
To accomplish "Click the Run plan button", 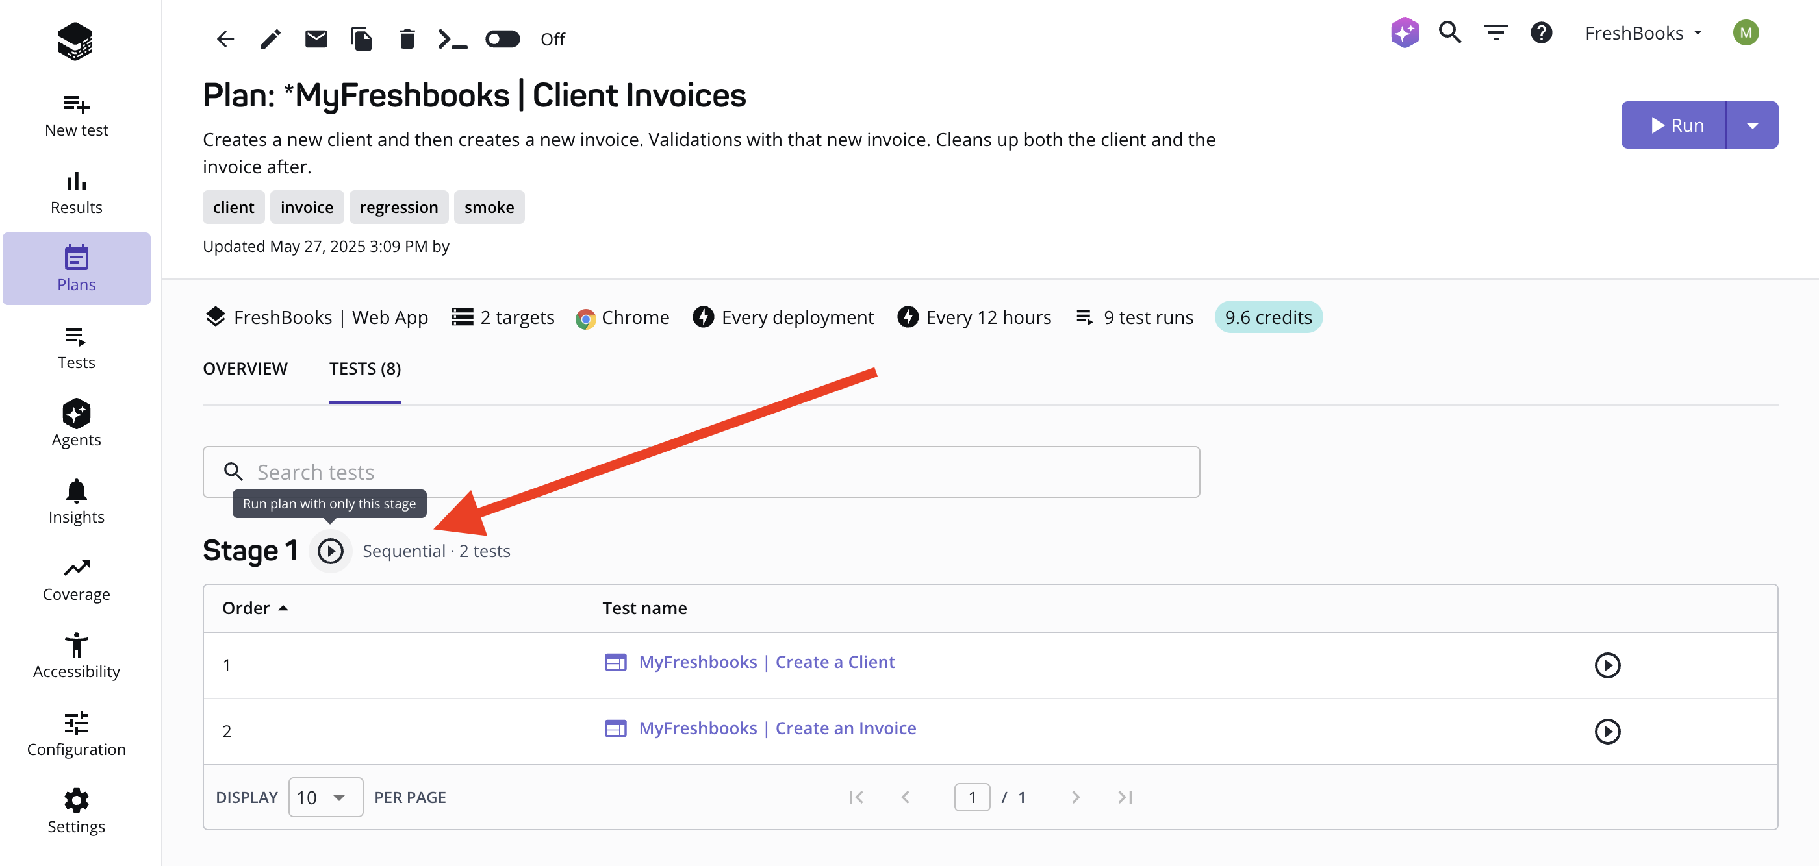I will (x=1673, y=125).
